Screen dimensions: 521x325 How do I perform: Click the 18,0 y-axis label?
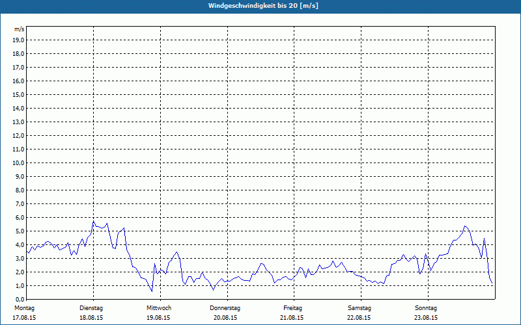pyautogui.click(x=19, y=54)
